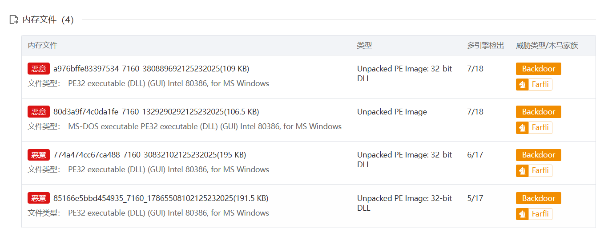600x240 pixels.
Task: Click the trojan horse icon in the 85166e5bbd454935 row
Action: (x=522, y=214)
